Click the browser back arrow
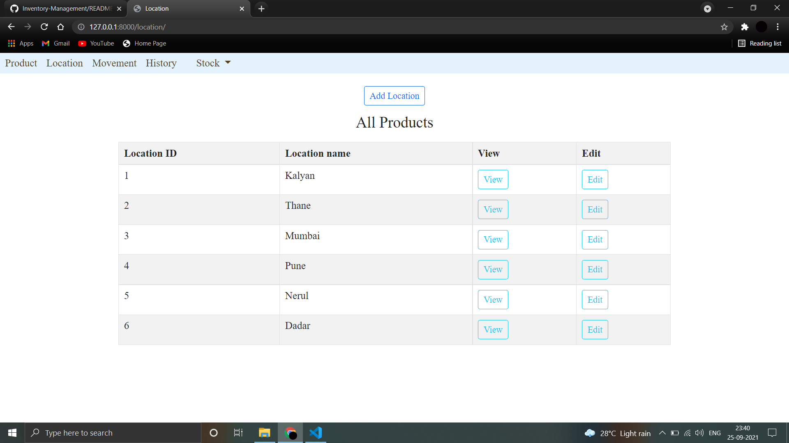This screenshot has width=789, height=443. pos(11,27)
